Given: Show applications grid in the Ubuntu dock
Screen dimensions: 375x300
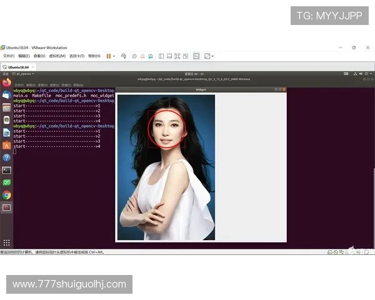Looking at the screenshot, I should 7,243.
